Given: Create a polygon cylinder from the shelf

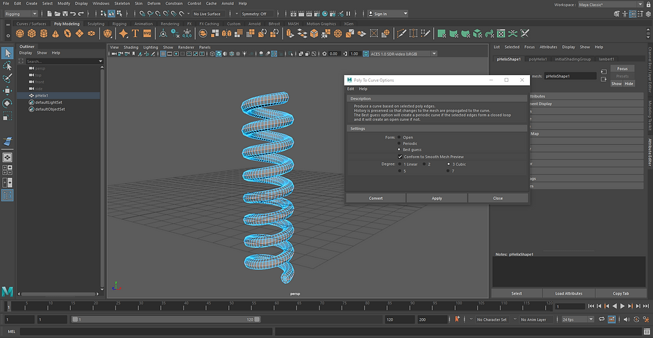Looking at the screenshot, I should [x=44, y=33].
